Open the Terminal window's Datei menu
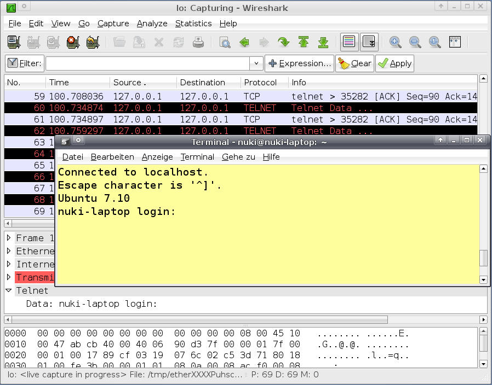The image size is (492, 385). (72, 157)
